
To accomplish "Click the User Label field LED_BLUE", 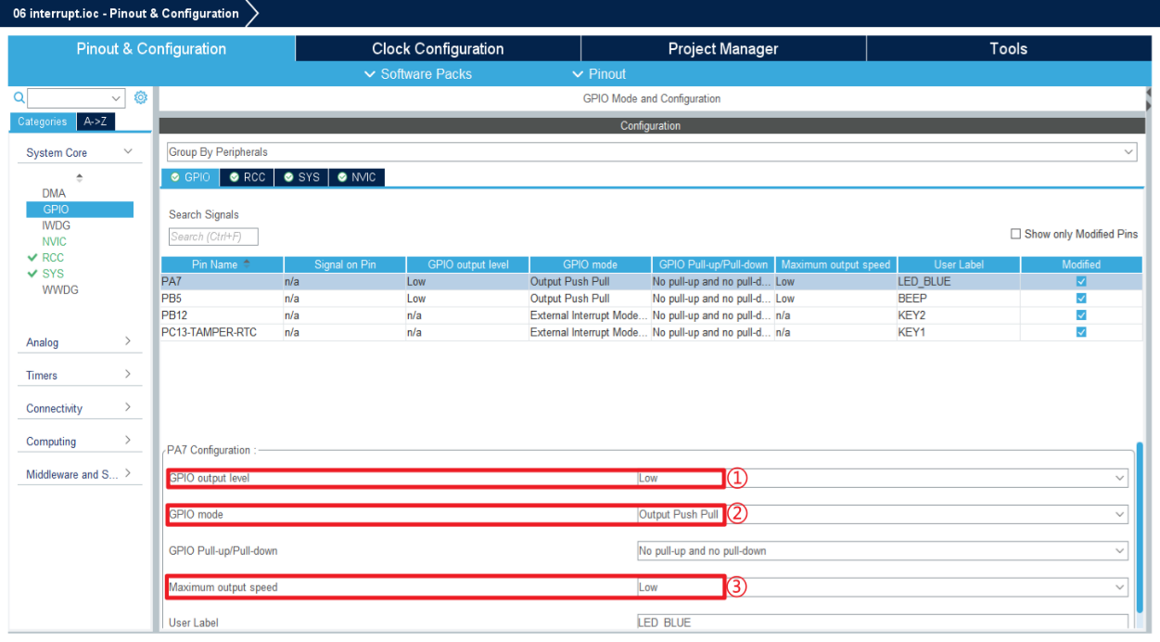I will pos(883,623).
